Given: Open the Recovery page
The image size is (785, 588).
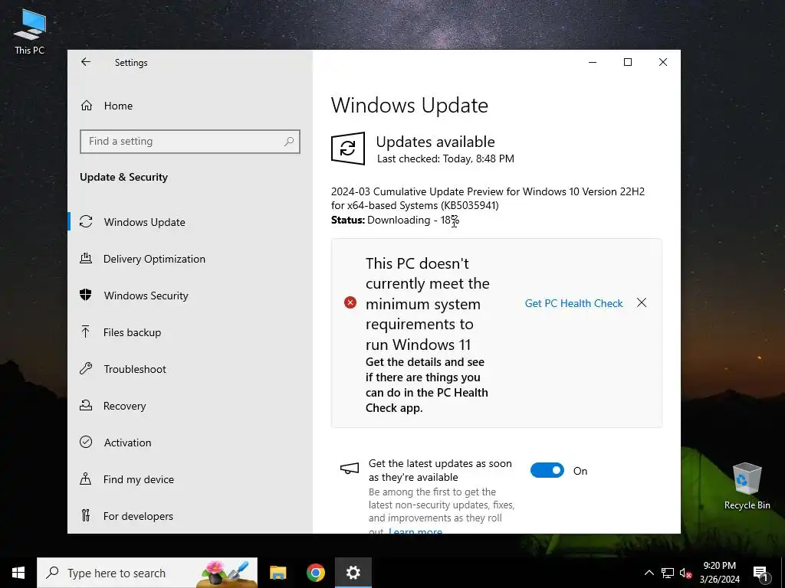Looking at the screenshot, I should pyautogui.click(x=190, y=406).
